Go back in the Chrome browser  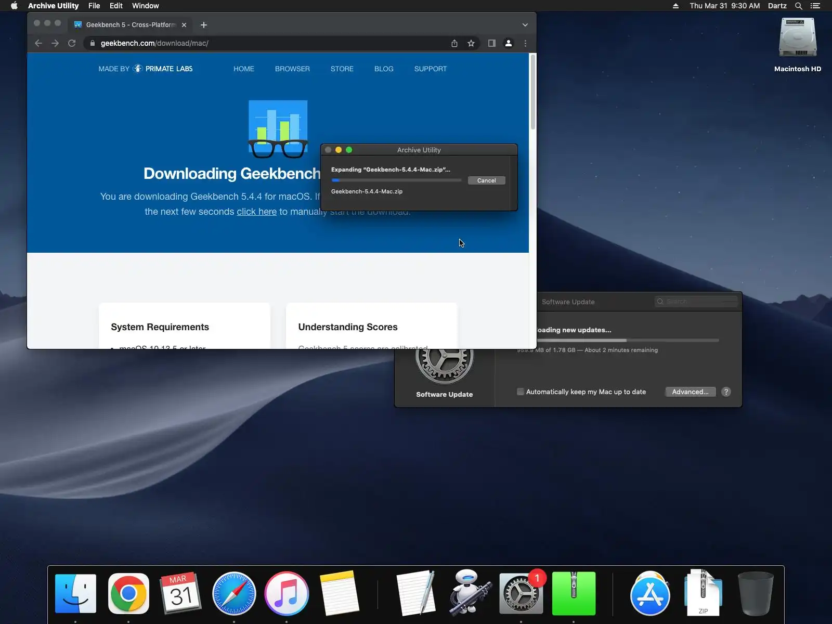coord(38,43)
